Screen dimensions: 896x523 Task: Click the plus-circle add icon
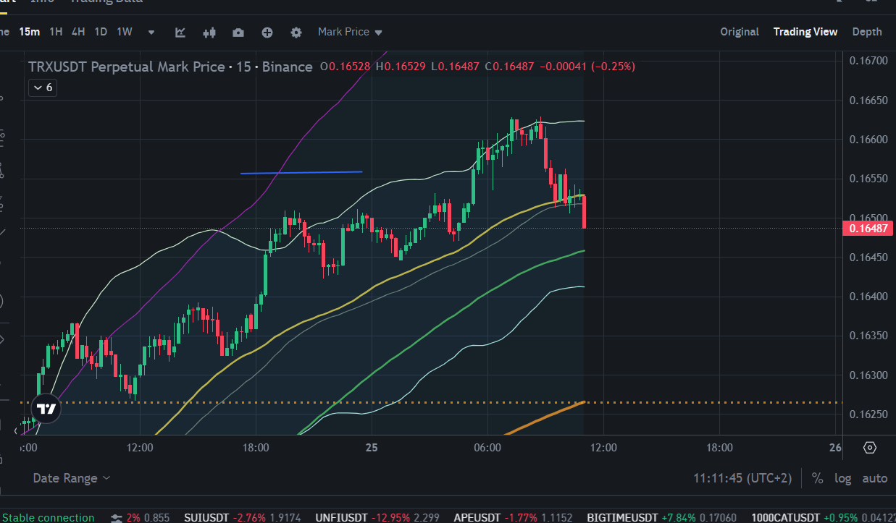click(x=267, y=32)
